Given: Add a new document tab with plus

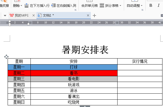Looking at the screenshot, I should [x=94, y=16].
